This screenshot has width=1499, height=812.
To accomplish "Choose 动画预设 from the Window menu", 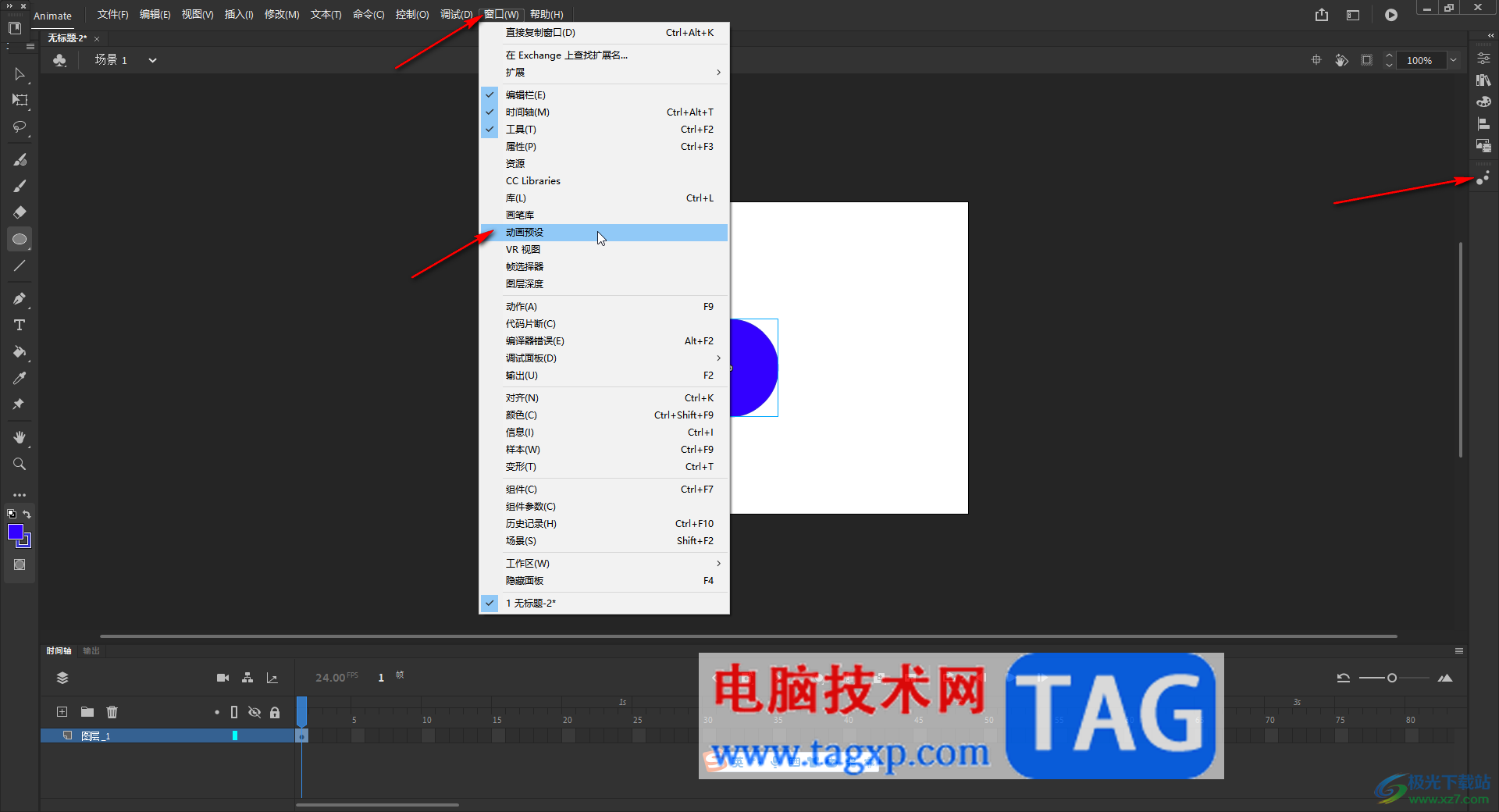I will point(604,233).
